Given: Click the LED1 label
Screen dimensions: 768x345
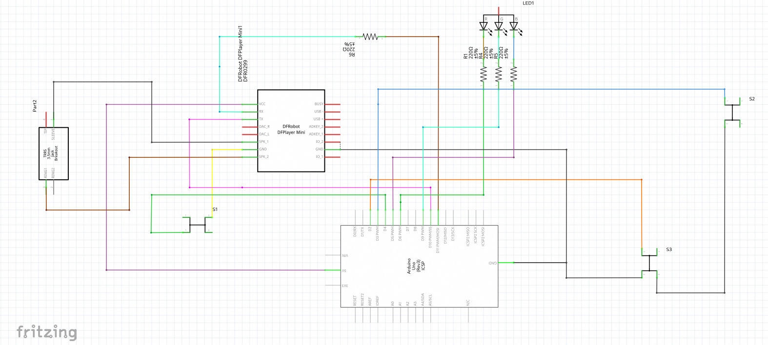Looking at the screenshot, I should click(528, 3).
